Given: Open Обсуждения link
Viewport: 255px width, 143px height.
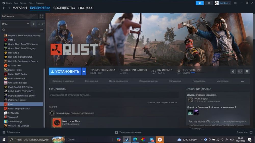Looking at the screenshot, I should click(x=175, y=81).
